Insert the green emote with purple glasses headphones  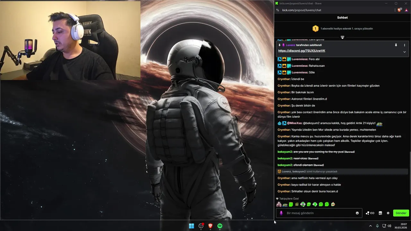tap(303, 204)
